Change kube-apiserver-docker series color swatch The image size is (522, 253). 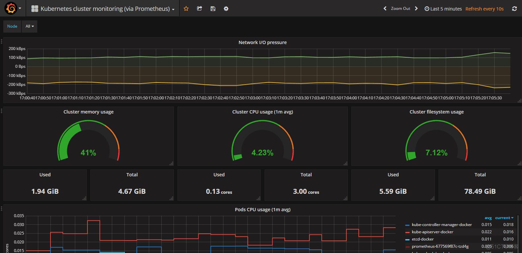tap(408, 232)
